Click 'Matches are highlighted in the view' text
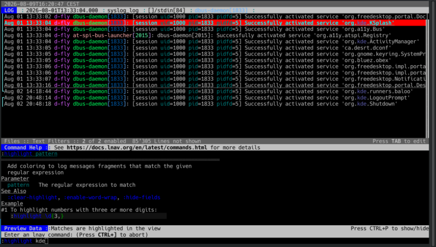This screenshot has height=247, width=436. pos(106,229)
